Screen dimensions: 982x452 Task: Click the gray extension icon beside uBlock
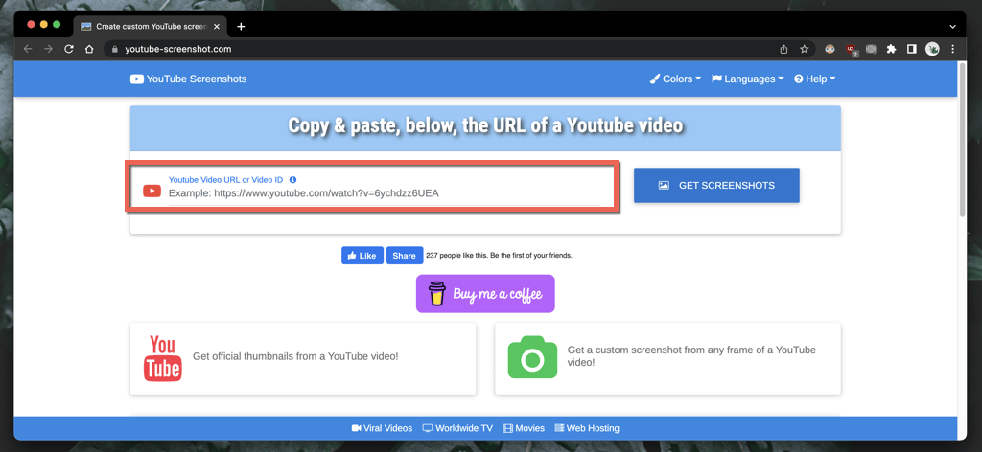click(x=871, y=49)
